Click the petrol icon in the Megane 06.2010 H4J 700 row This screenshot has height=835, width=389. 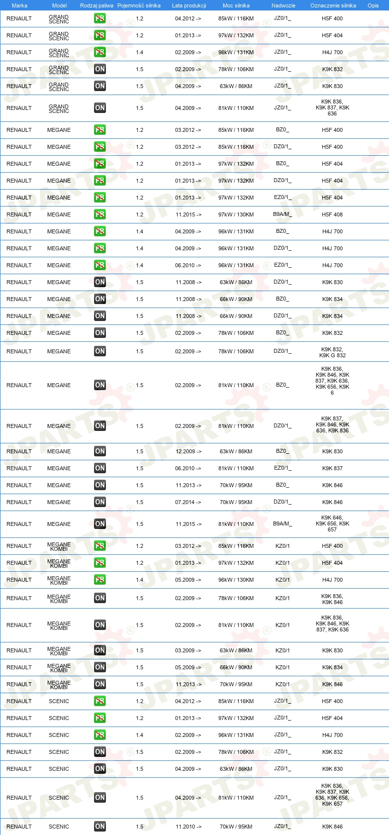pos(100,265)
